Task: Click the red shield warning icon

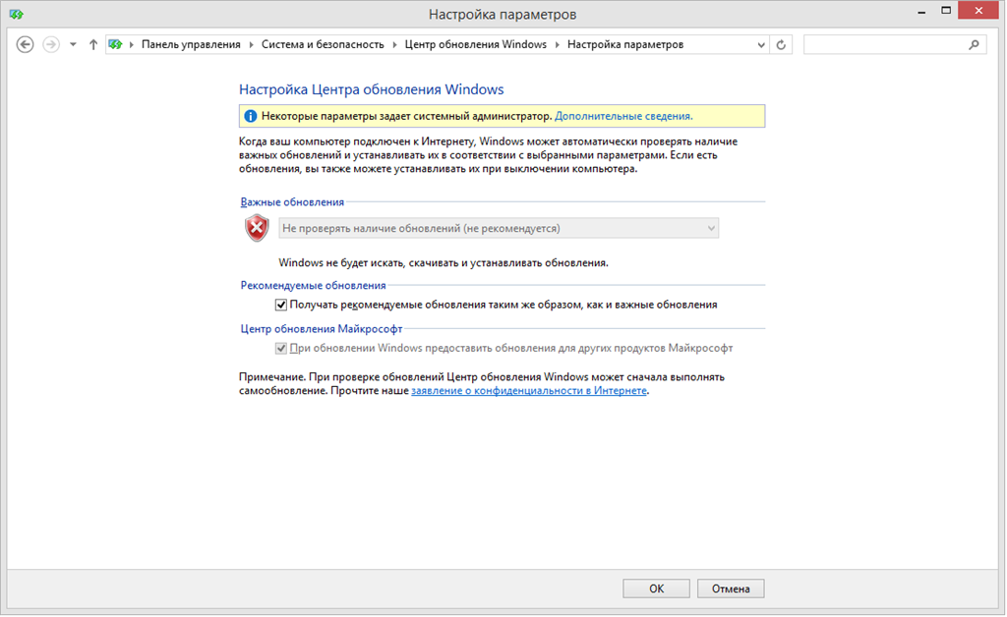Action: (x=257, y=228)
